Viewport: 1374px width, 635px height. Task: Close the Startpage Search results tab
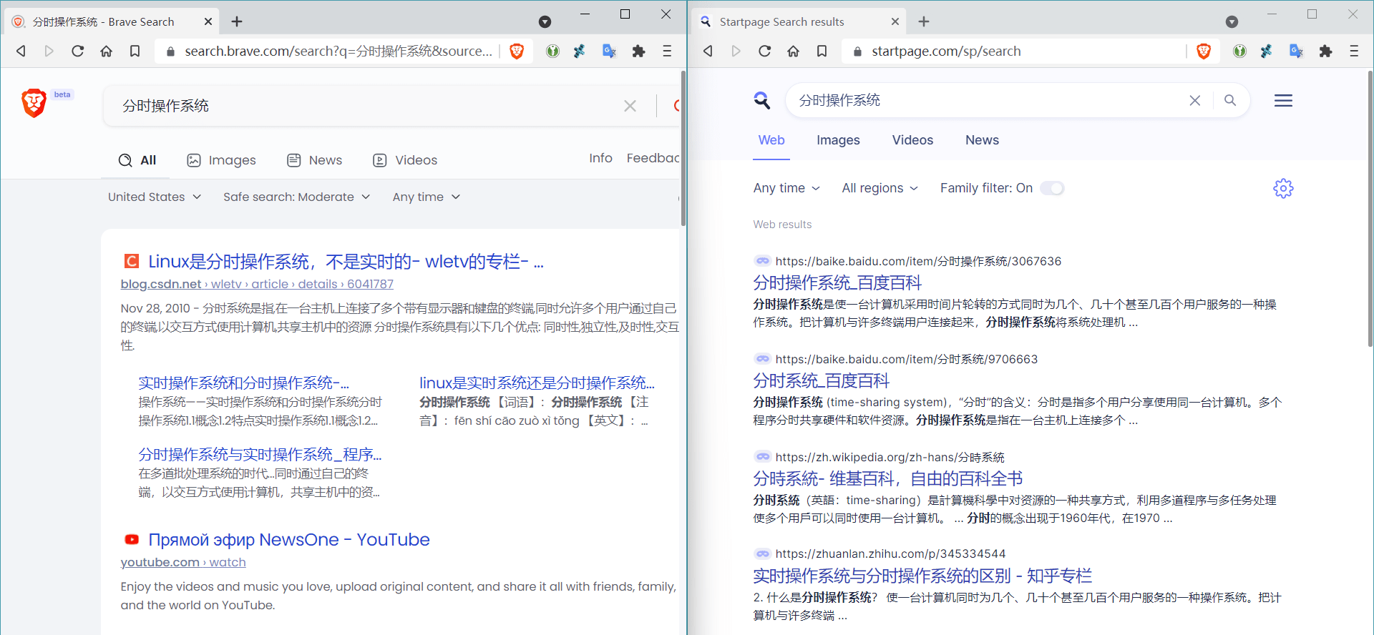click(895, 22)
